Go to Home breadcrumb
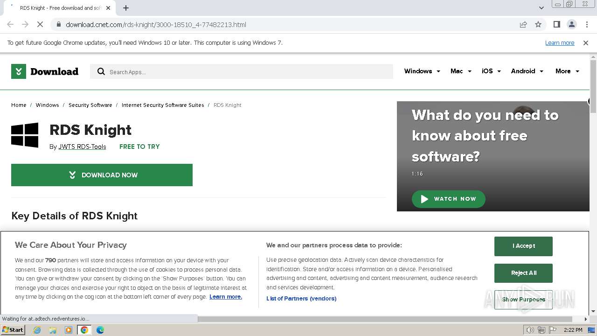597x336 pixels. (x=19, y=105)
